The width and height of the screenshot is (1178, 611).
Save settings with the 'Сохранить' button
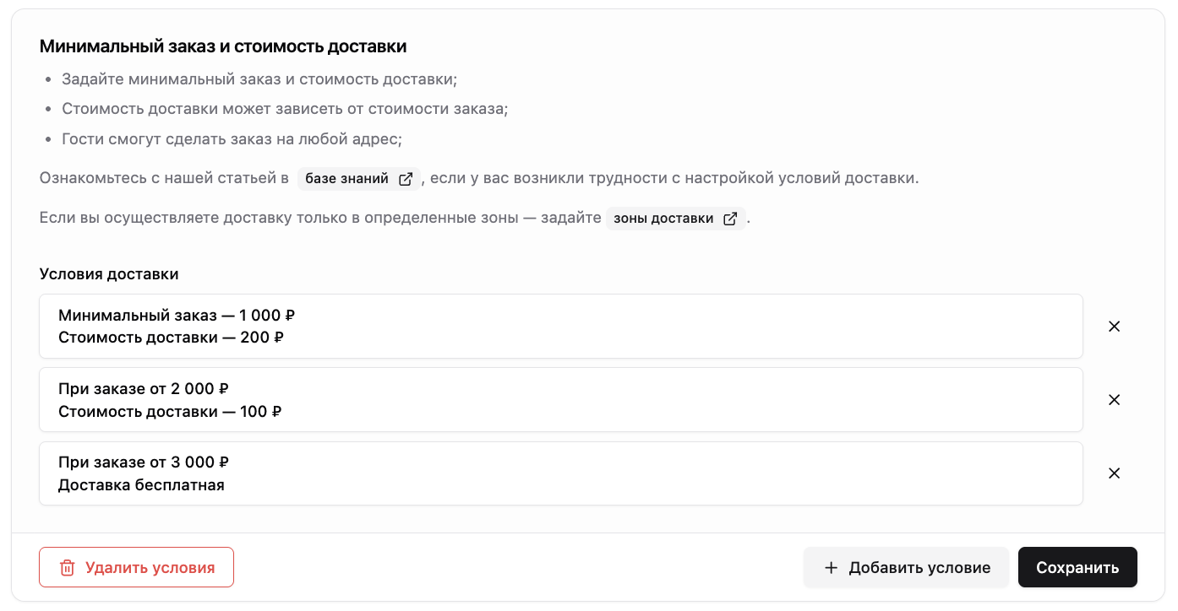[1077, 567]
